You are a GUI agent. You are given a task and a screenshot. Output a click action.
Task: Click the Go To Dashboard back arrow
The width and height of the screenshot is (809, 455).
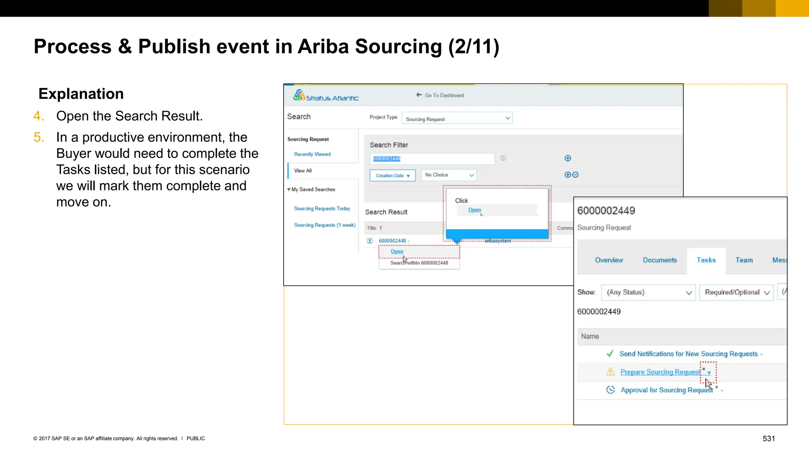click(419, 95)
